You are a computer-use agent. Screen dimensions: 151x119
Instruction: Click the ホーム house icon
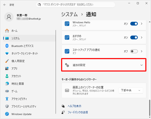(7, 31)
